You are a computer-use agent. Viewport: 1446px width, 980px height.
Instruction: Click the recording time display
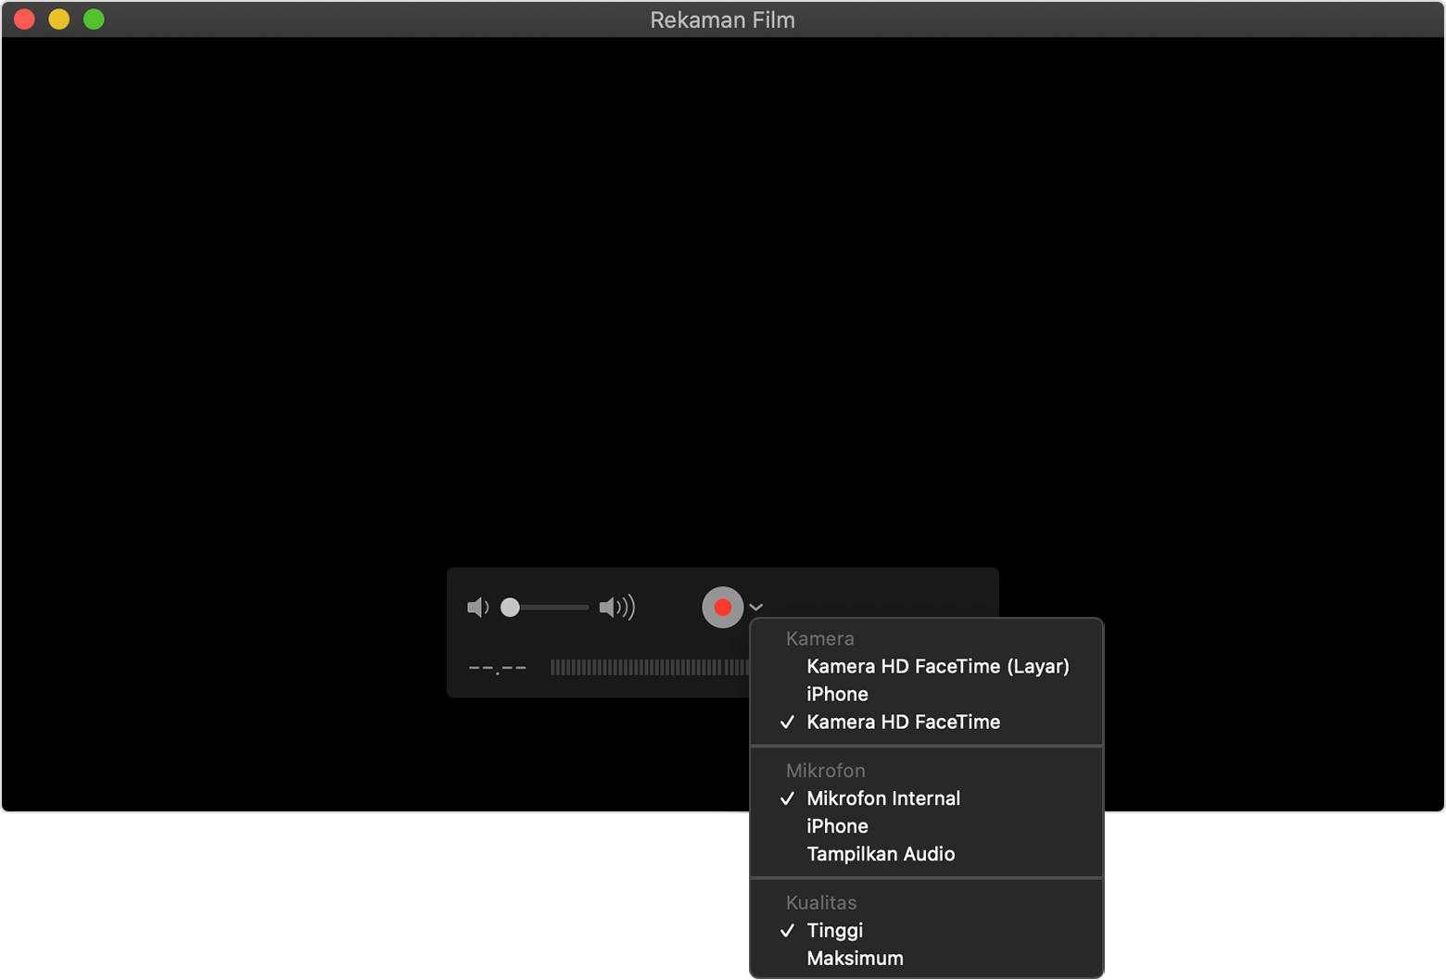pyautogui.click(x=498, y=667)
